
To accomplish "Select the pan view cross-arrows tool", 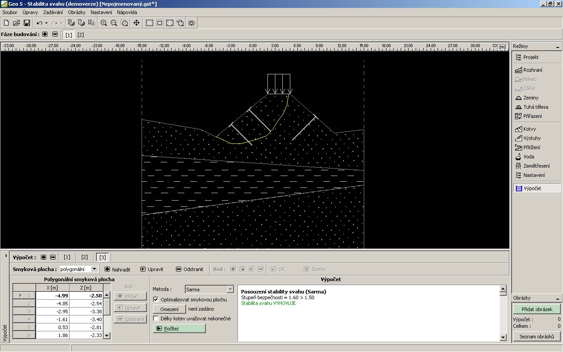I will pyautogui.click(x=136, y=23).
